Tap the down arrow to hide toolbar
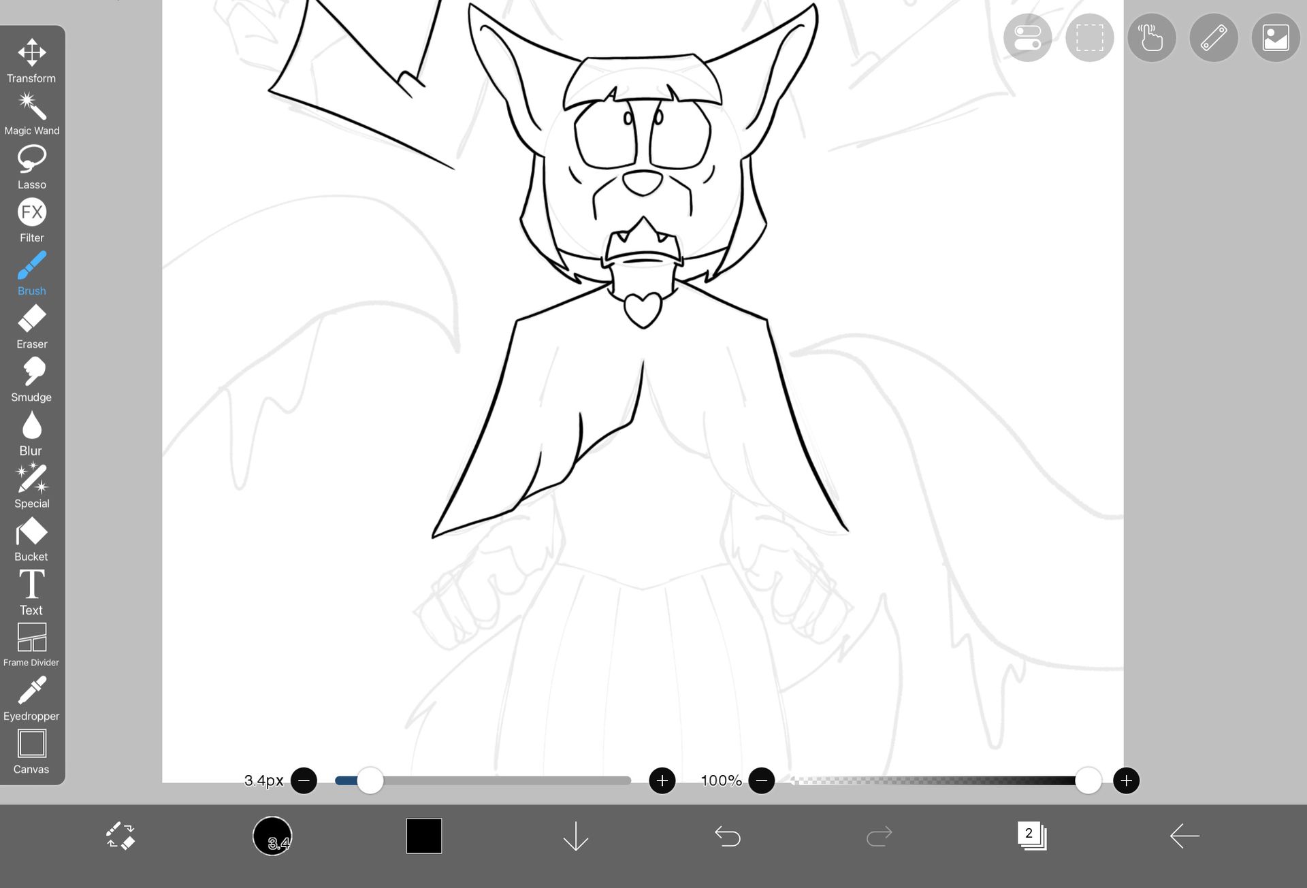The image size is (1307, 888). [576, 836]
